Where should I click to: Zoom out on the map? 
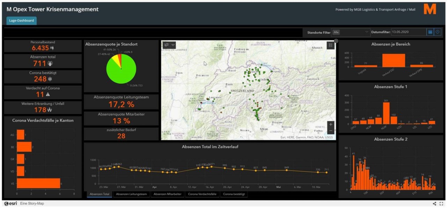(x=330, y=131)
